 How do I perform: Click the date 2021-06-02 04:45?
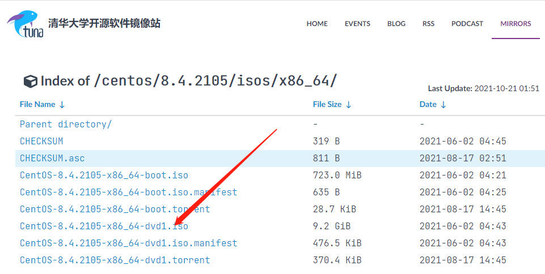[x=463, y=141]
